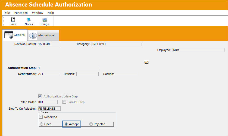
Task: Choose the Rejected radio button
Action: (91, 124)
